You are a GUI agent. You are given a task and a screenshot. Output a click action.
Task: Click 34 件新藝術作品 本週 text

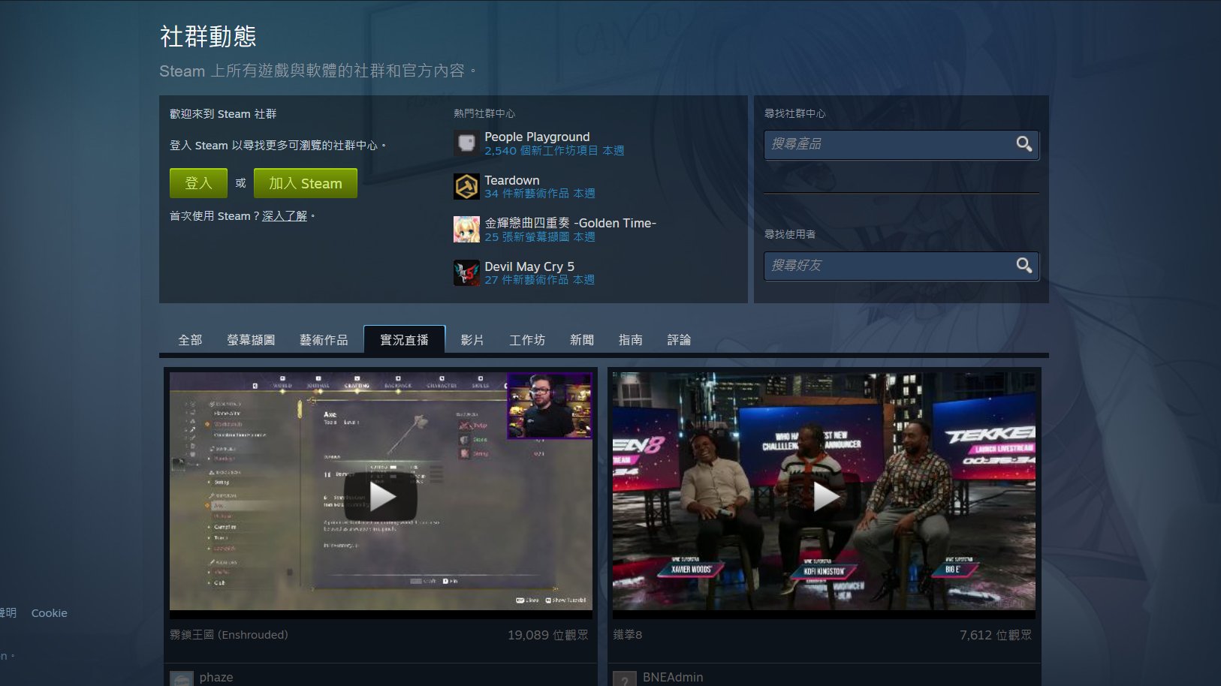(540, 194)
